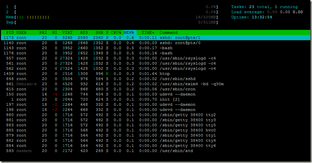Screen dimensions: 312x163
Task: Sort by the USER column header
Action: [x=21, y=32]
